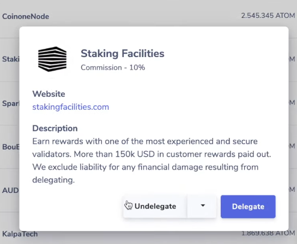This screenshot has height=244, width=297.
Task: Click the Staking Facilities striped cube logo
Action: click(x=52, y=59)
